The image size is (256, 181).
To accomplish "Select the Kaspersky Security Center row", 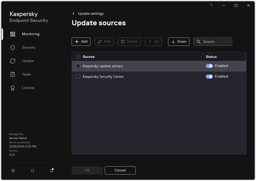I will (x=129, y=77).
